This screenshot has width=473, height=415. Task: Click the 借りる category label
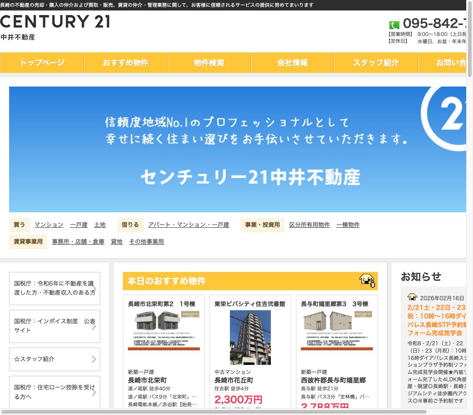click(x=130, y=225)
